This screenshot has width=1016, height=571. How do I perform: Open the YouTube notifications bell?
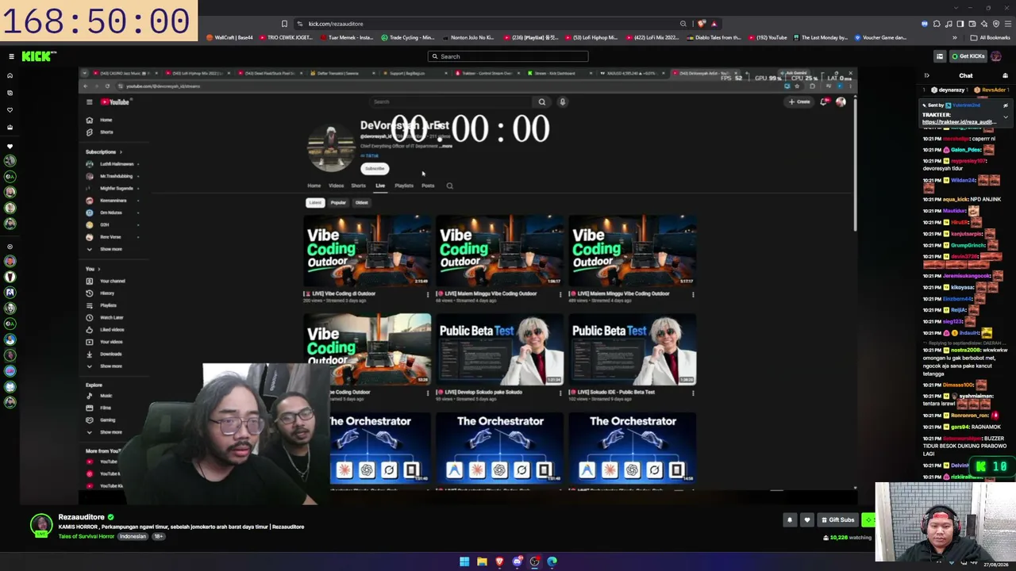825,102
